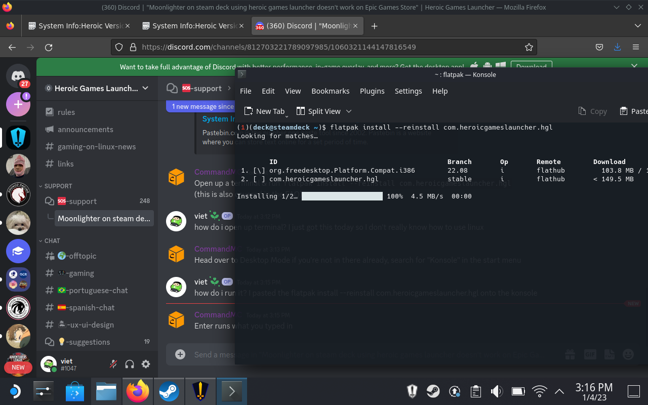Open the emoji picker in the message bar
Viewport: 648px width, 405px height.
point(628,354)
